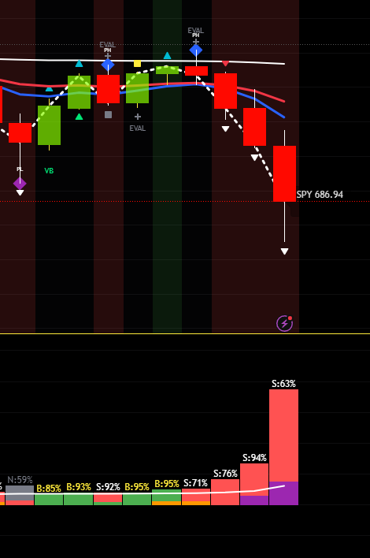Viewport: 370px width, 558px height.
Task: Click the cyan up-triangle above small green candle
Action: pos(167,56)
